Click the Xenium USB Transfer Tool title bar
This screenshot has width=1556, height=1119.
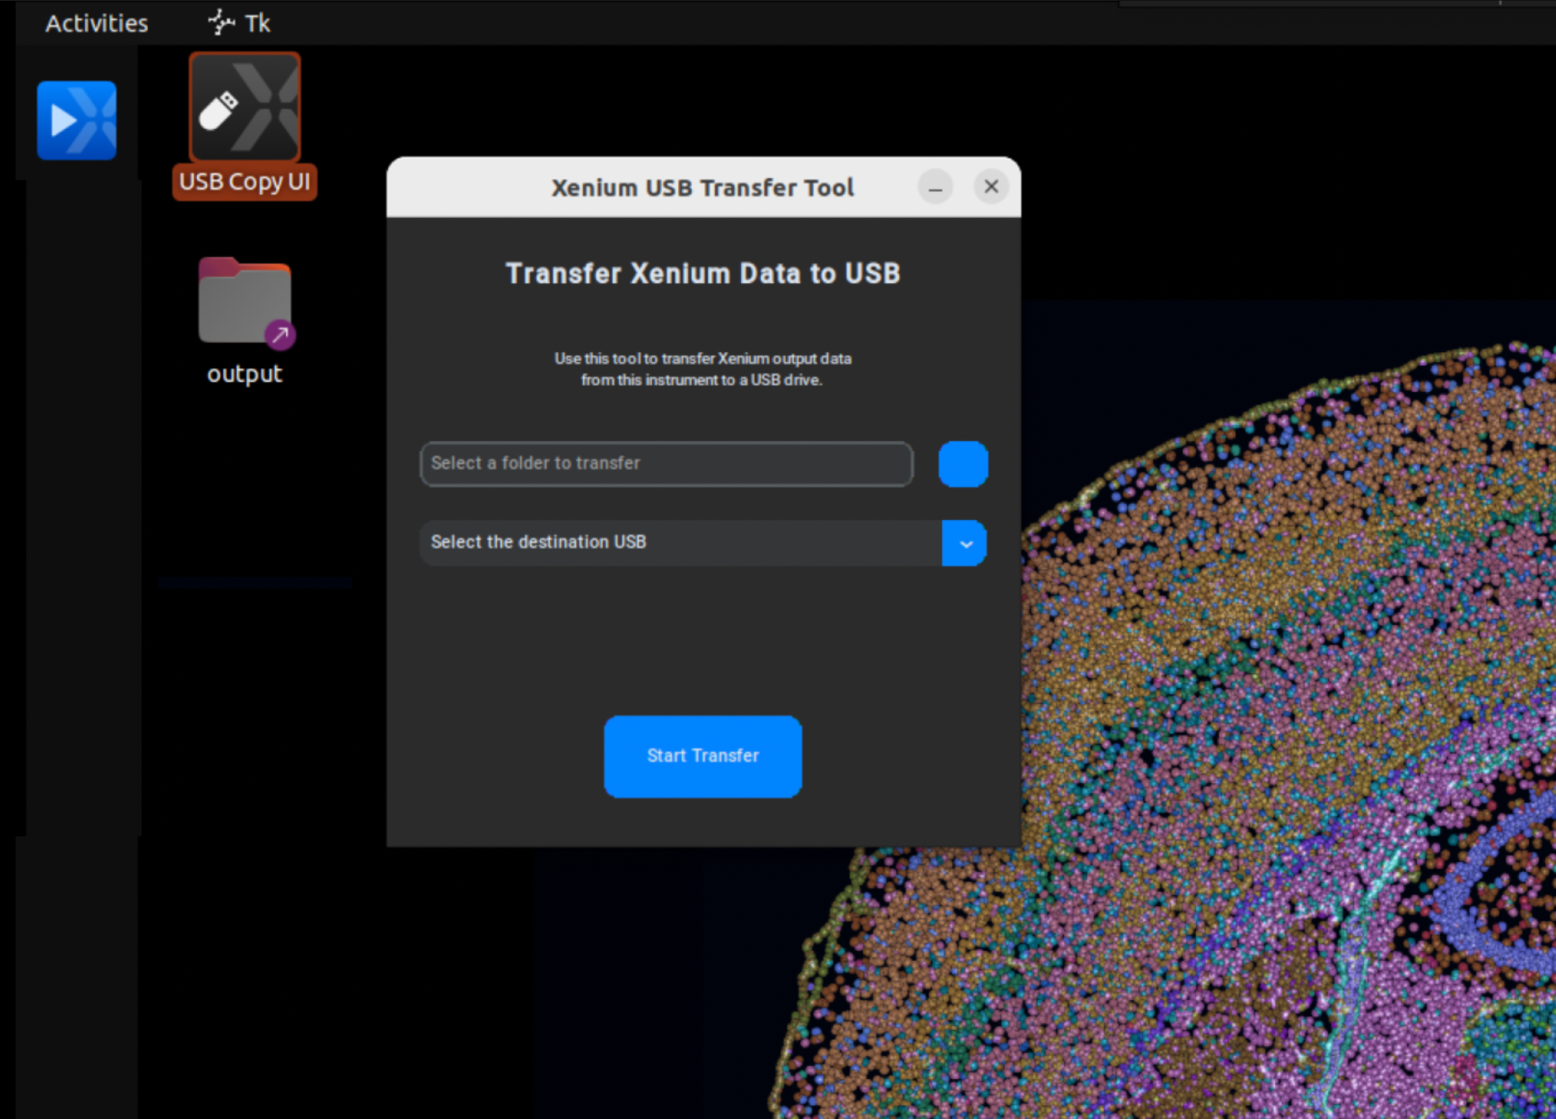point(701,188)
